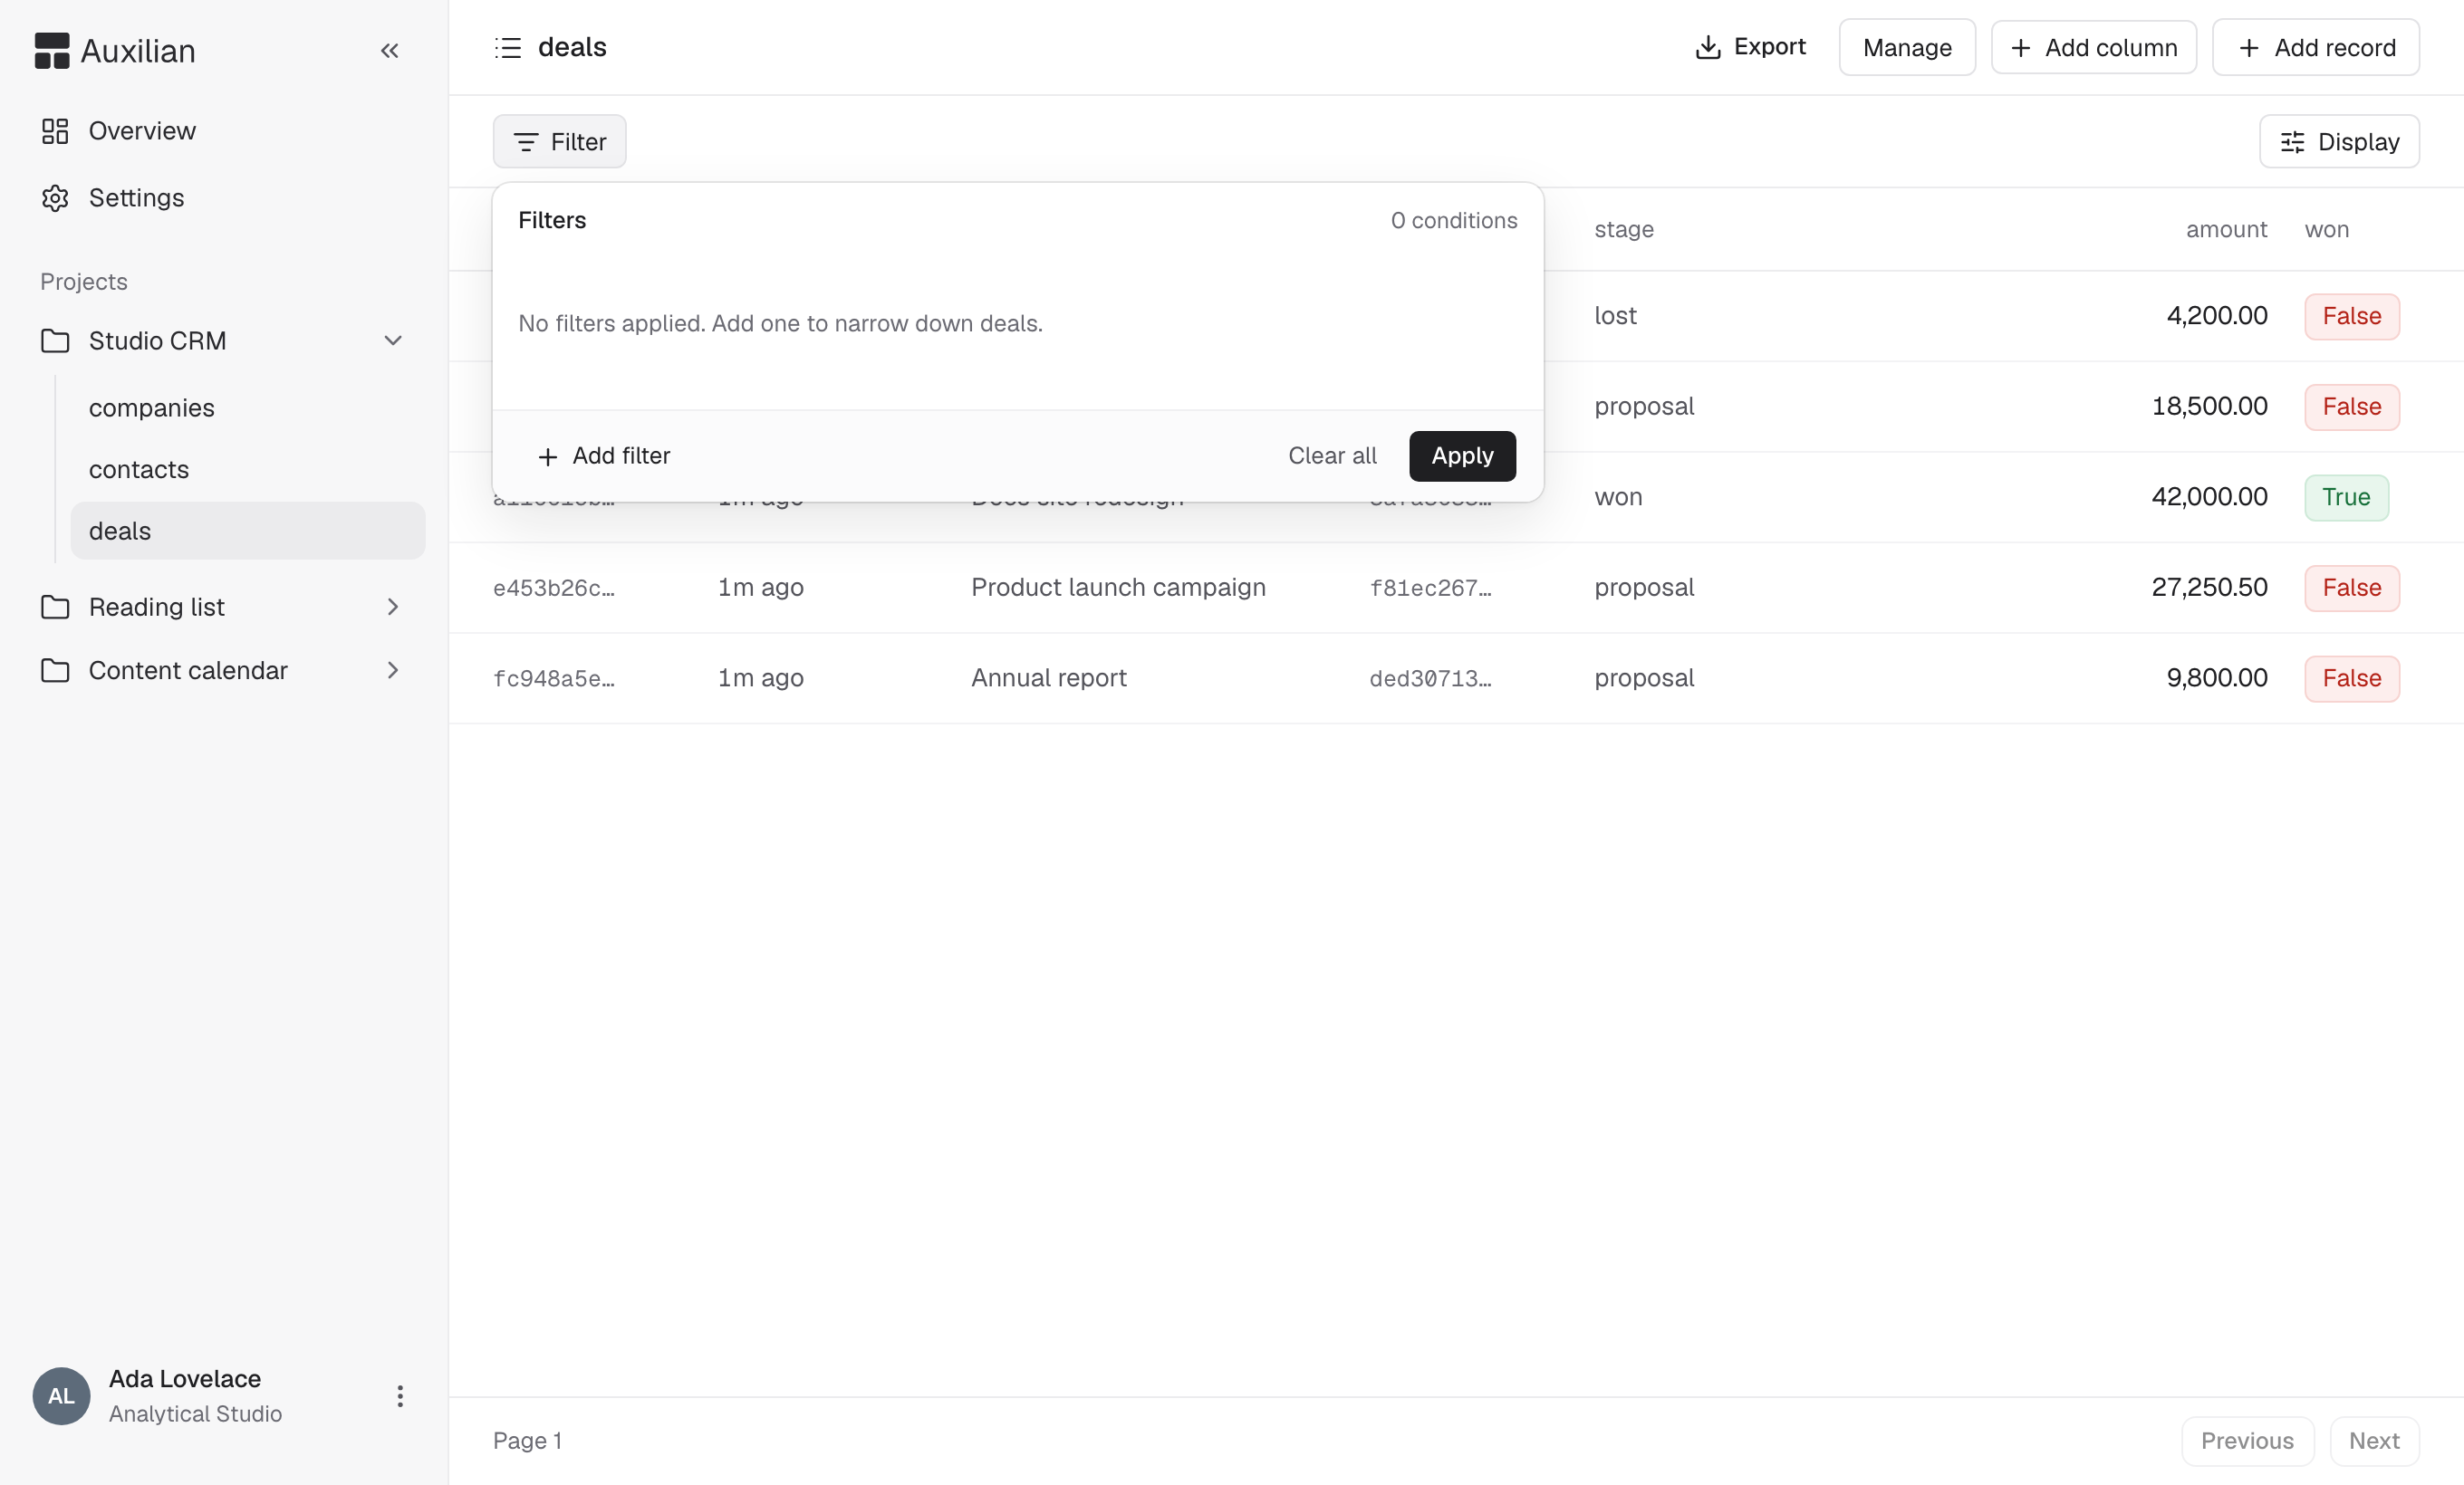Collapse the sidebar with double-chevron icon
Viewport: 2464px width, 1485px height.
pyautogui.click(x=389, y=51)
